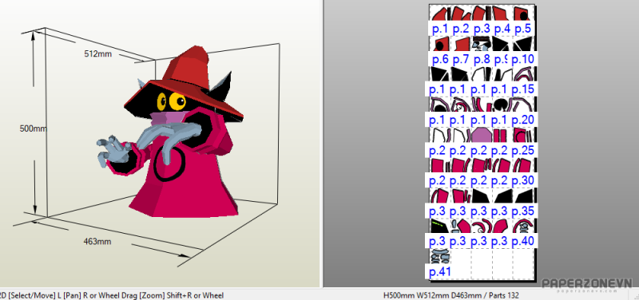Select the p.10 page thumbnail

523,50
